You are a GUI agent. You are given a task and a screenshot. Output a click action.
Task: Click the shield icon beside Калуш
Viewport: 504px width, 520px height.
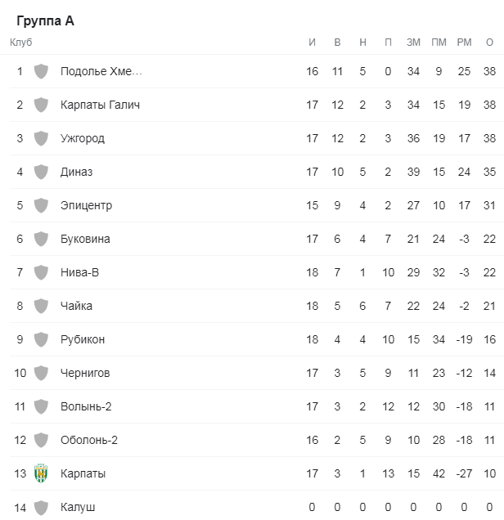tap(41, 508)
